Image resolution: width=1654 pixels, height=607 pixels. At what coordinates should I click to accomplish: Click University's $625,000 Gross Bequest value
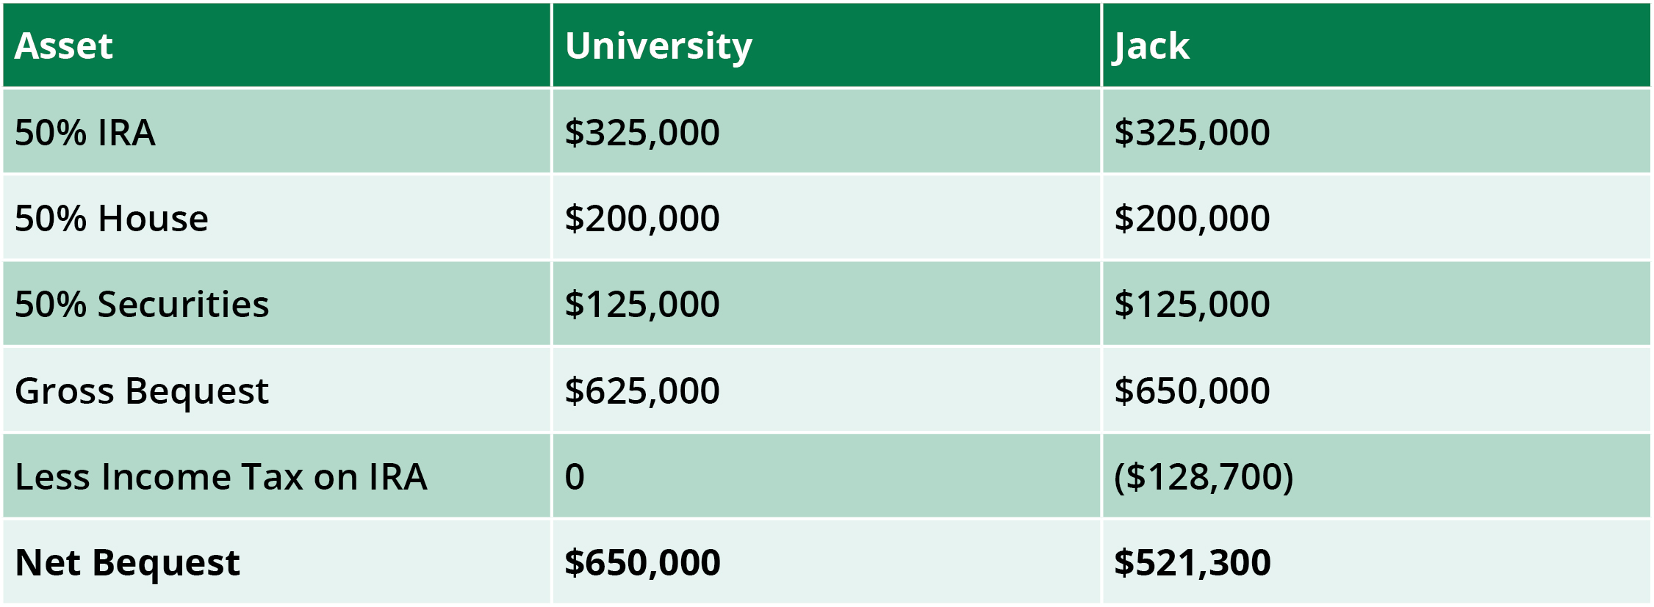(642, 390)
